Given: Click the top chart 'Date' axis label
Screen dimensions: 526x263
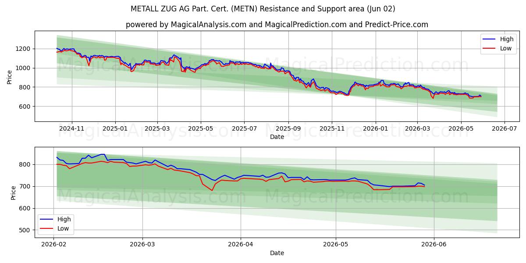Looking at the screenshot, I should pyautogui.click(x=277, y=137).
